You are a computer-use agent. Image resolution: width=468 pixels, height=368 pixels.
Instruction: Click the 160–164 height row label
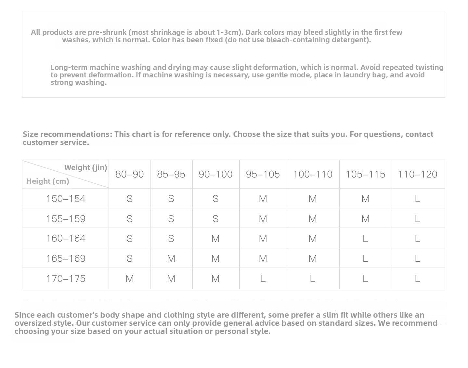click(x=66, y=238)
